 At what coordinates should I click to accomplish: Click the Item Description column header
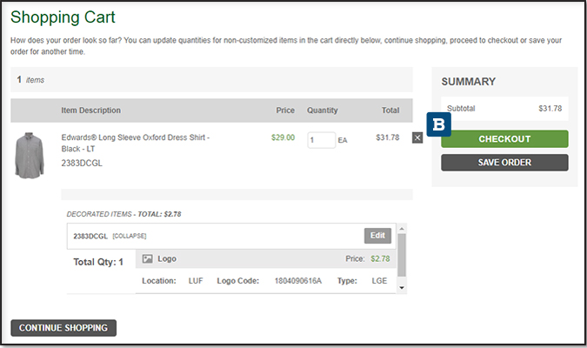pos(90,110)
